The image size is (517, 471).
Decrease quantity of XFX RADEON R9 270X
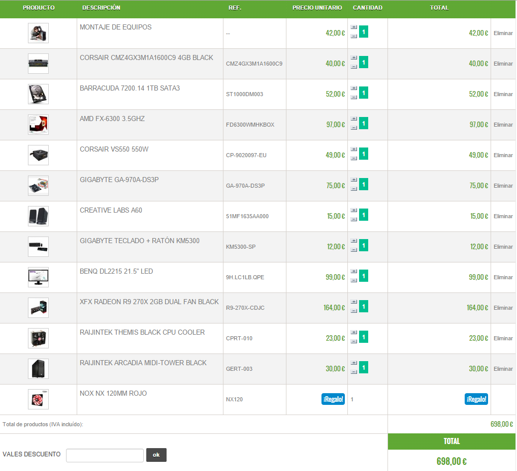(354, 311)
